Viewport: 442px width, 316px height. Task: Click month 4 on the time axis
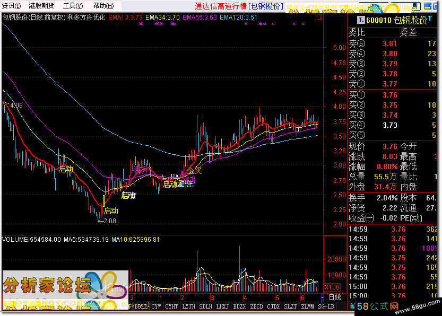click(x=245, y=297)
